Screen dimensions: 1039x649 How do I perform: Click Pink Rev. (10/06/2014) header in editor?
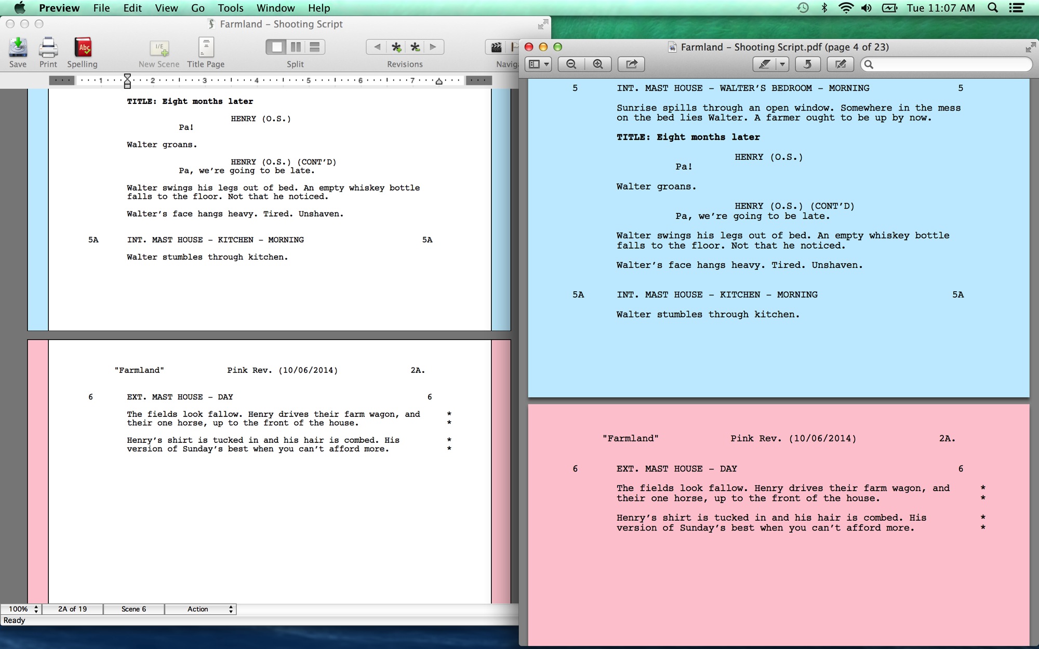[282, 370]
